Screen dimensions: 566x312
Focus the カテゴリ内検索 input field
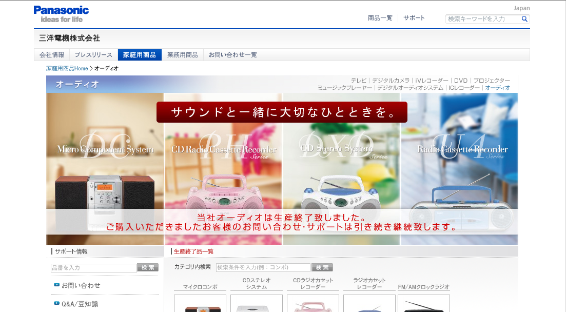click(263, 267)
